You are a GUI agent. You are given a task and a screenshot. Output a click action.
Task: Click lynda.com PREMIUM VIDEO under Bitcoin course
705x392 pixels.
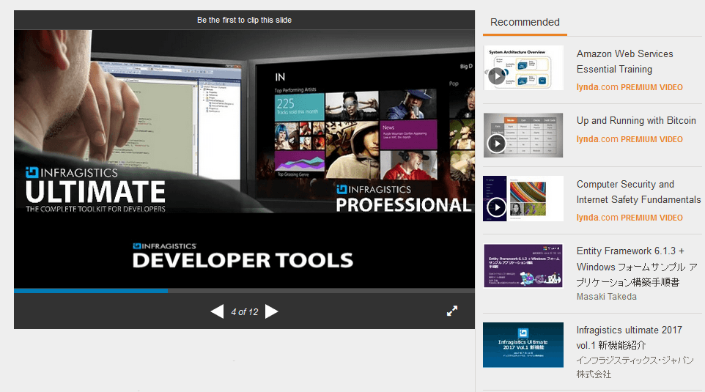pos(630,139)
